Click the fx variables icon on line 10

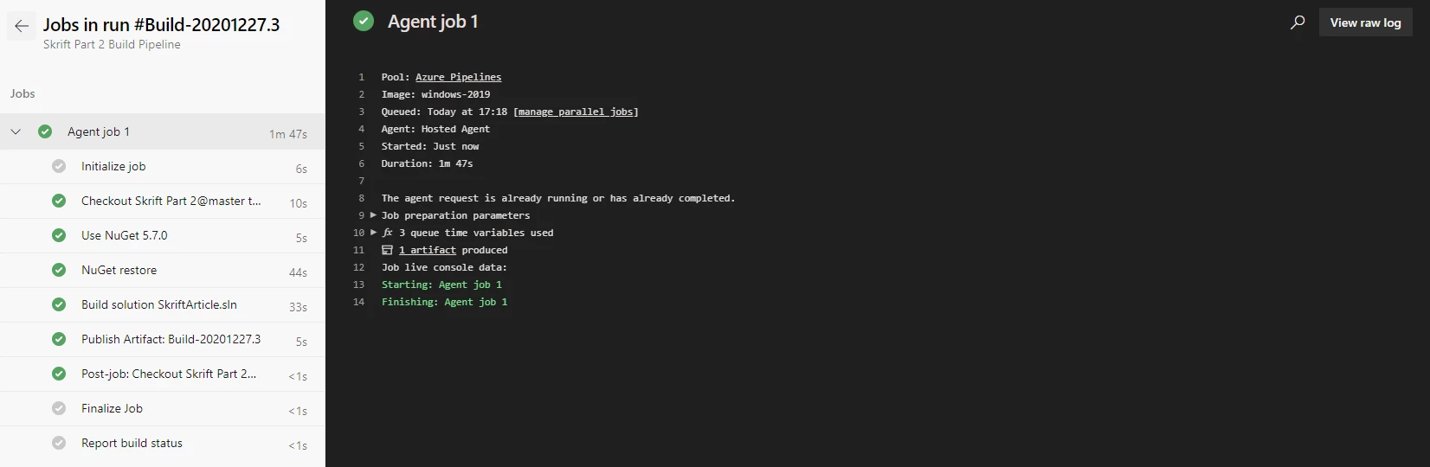coord(388,233)
